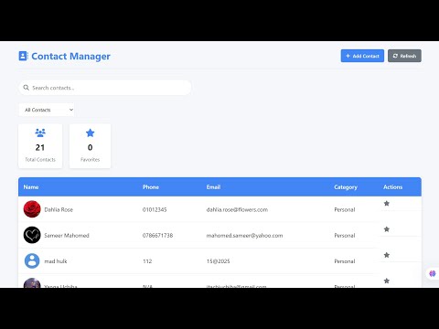Click the address book logo icon
This screenshot has height=329, width=439.
(23, 56)
